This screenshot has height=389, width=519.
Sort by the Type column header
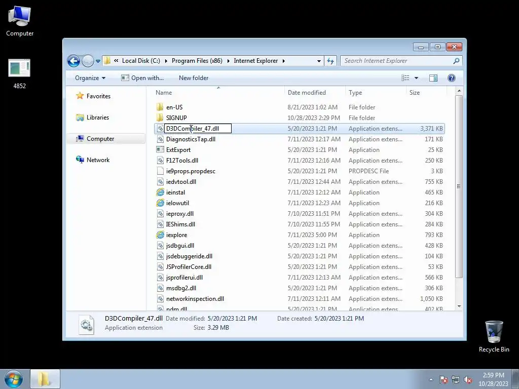pyautogui.click(x=355, y=93)
